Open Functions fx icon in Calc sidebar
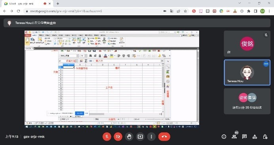Image resolution: width=274 pixels, height=145 pixels. tap(168, 86)
